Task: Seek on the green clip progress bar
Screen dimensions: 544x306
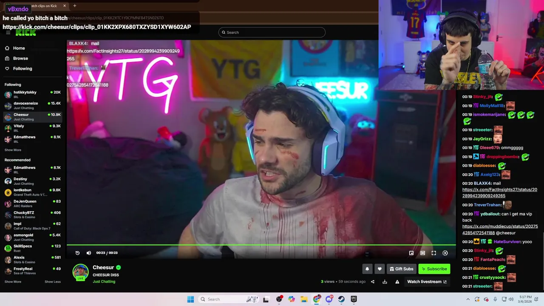Action: click(261, 245)
